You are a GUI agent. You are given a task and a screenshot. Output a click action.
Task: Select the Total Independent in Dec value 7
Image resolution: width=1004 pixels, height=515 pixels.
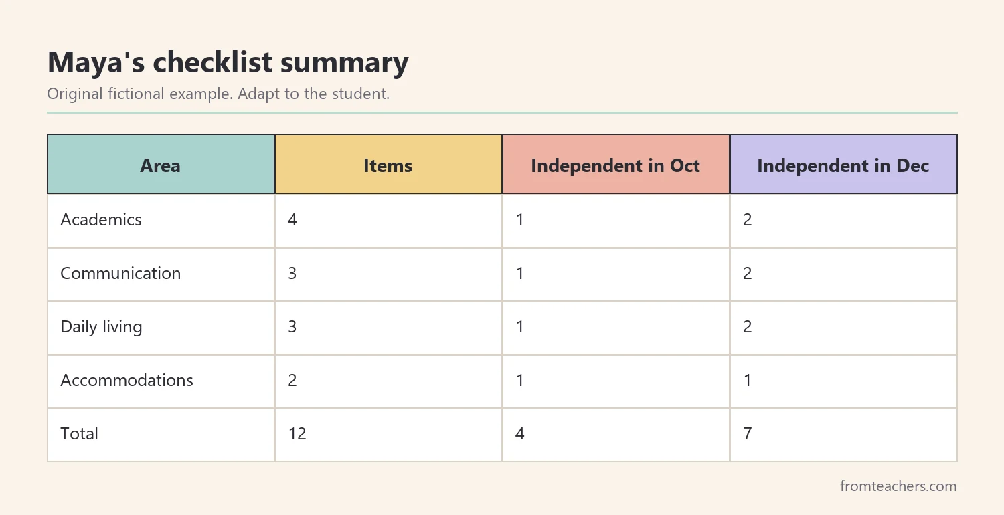748,434
